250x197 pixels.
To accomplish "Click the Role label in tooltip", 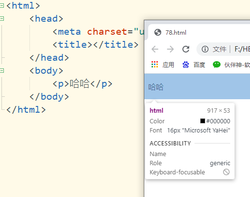I will [x=155, y=163].
